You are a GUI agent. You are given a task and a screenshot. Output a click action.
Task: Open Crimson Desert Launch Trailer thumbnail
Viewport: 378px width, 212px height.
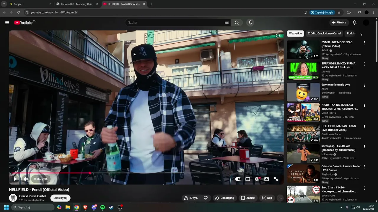click(303, 174)
